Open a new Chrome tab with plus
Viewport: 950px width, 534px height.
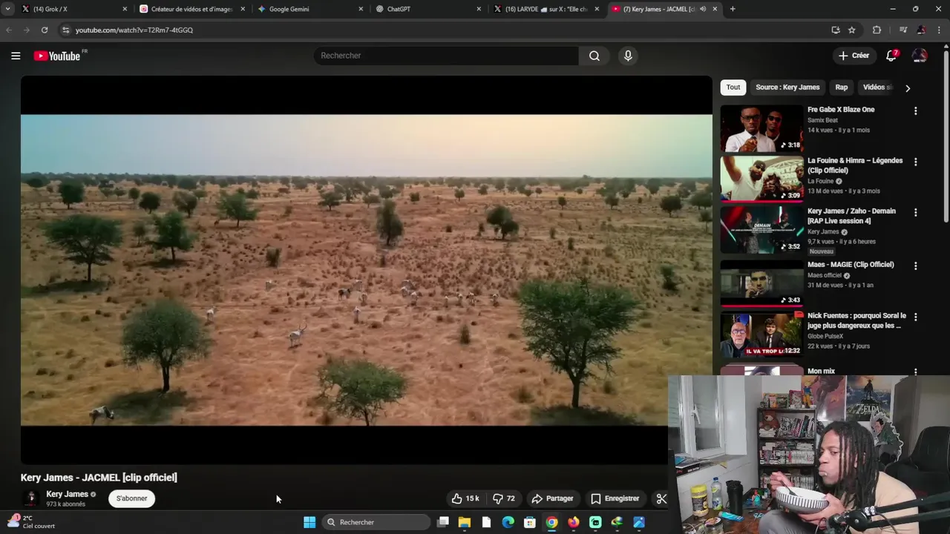pyautogui.click(x=733, y=9)
